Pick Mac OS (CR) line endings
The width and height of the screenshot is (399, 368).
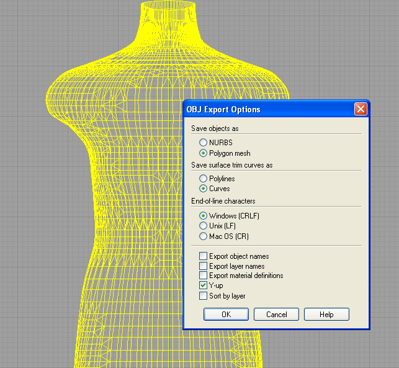203,236
